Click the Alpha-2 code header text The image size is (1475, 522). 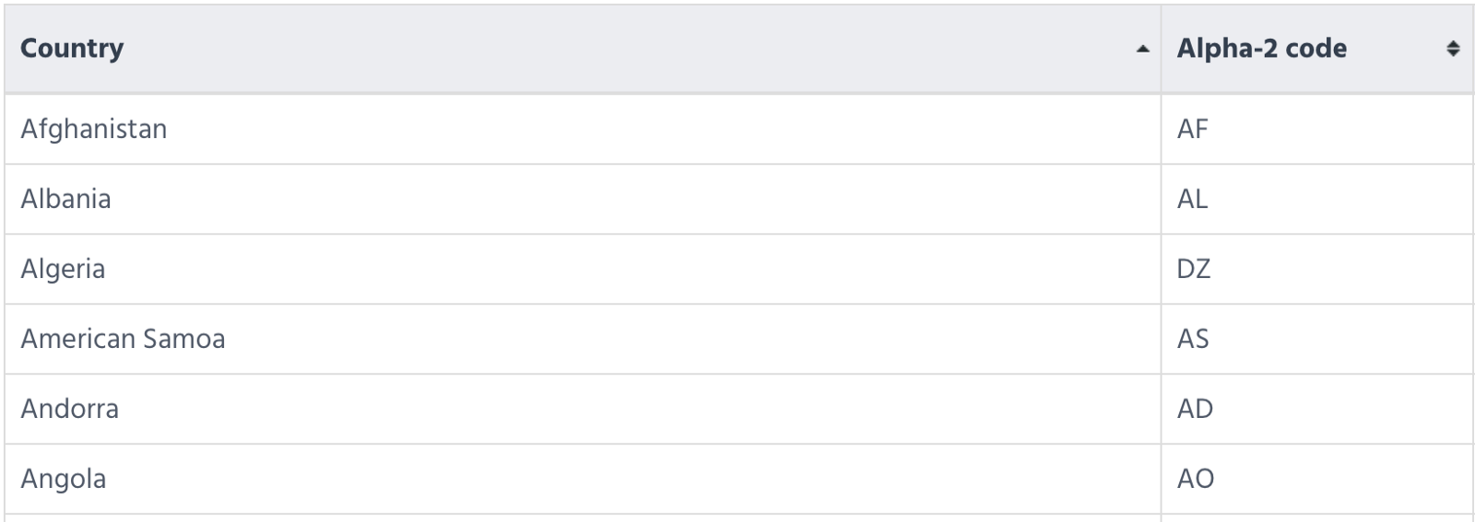pyautogui.click(x=1261, y=49)
